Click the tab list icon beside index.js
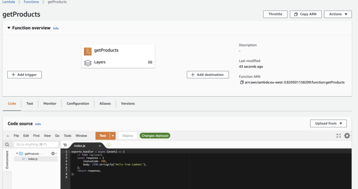Viewport: 358px width, 189px height. [x=65, y=145]
